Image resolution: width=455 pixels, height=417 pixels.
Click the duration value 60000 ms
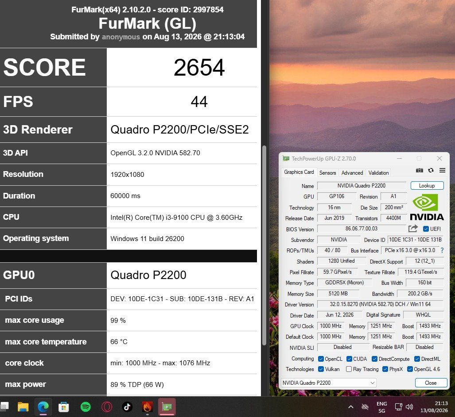[125, 196]
